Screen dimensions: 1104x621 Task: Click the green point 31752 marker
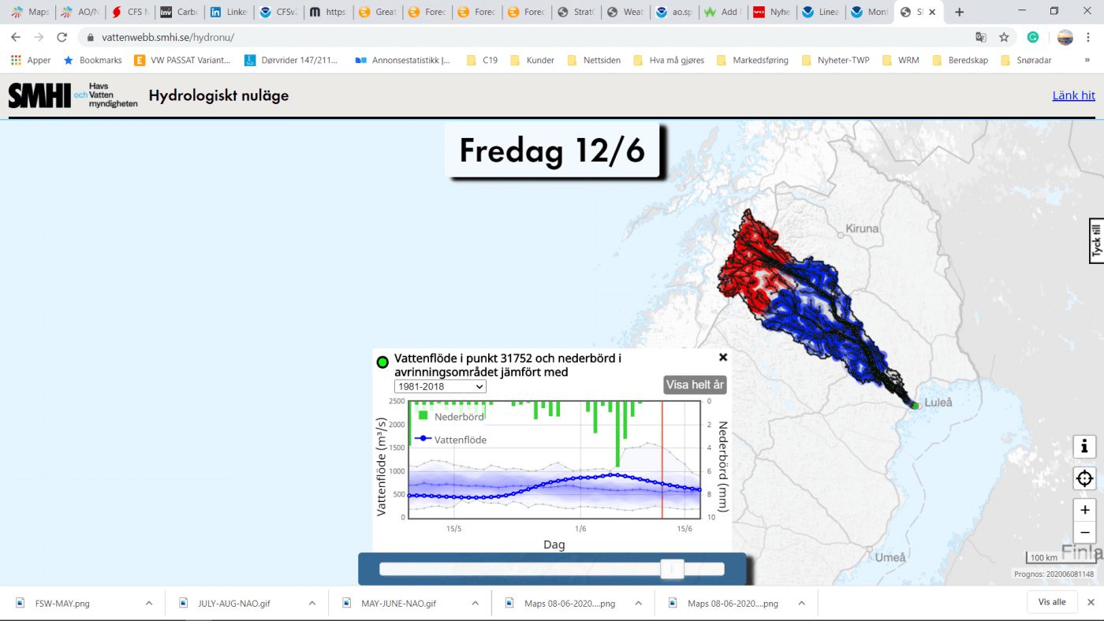tap(916, 406)
